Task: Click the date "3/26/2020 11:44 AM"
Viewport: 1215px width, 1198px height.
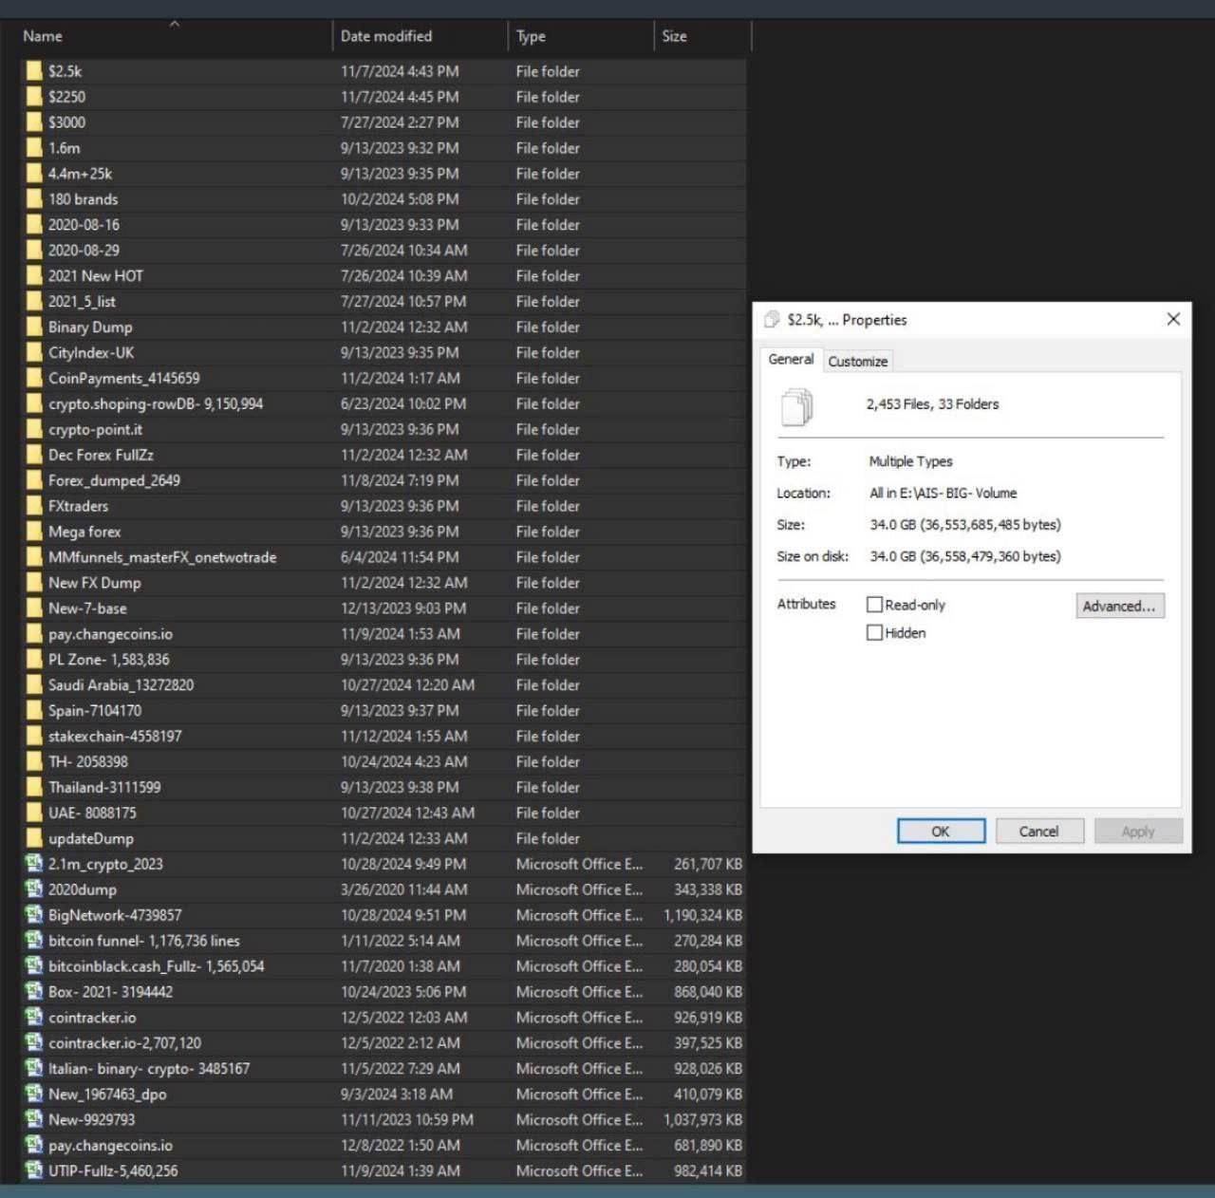Action: (404, 889)
